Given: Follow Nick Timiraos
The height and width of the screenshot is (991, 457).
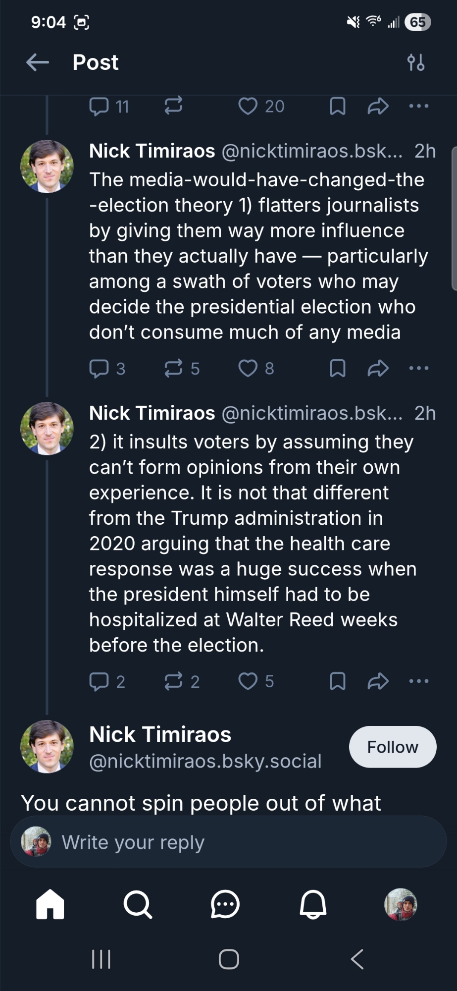Looking at the screenshot, I should coord(392,747).
